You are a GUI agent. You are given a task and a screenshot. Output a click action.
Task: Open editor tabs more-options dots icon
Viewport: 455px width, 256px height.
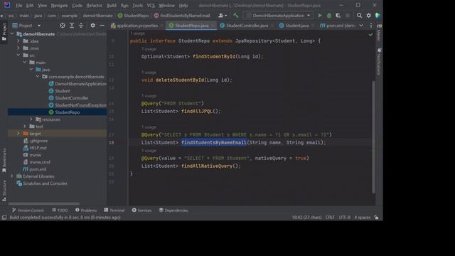tap(371, 26)
